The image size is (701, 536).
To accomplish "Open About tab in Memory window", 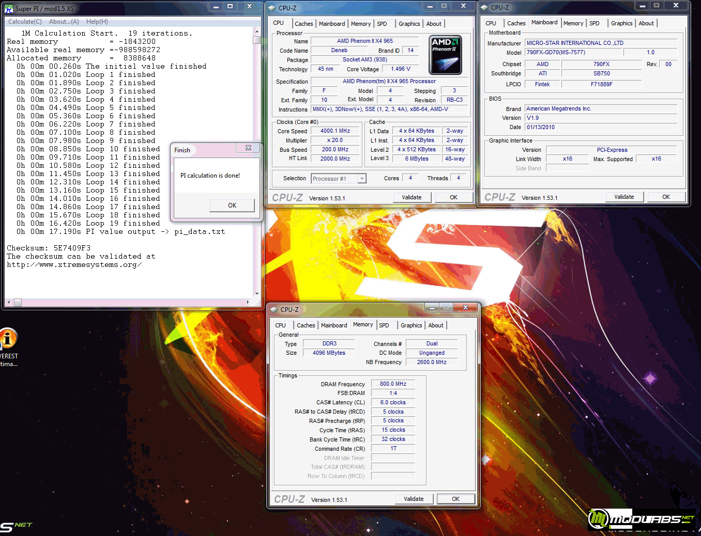I will [436, 325].
